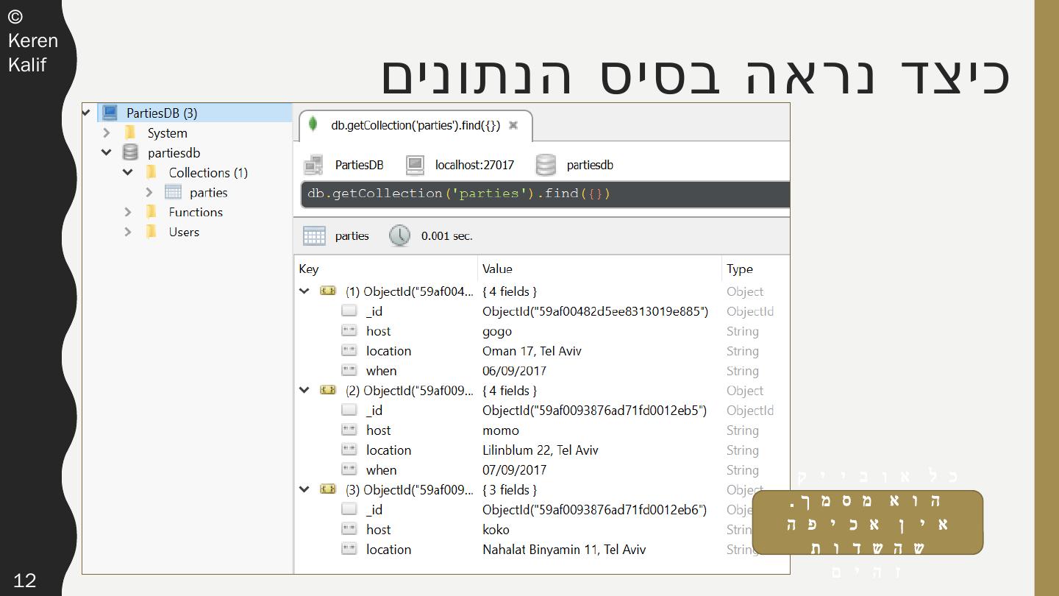
Task: Click the field icon for host gogo
Action: (x=349, y=331)
